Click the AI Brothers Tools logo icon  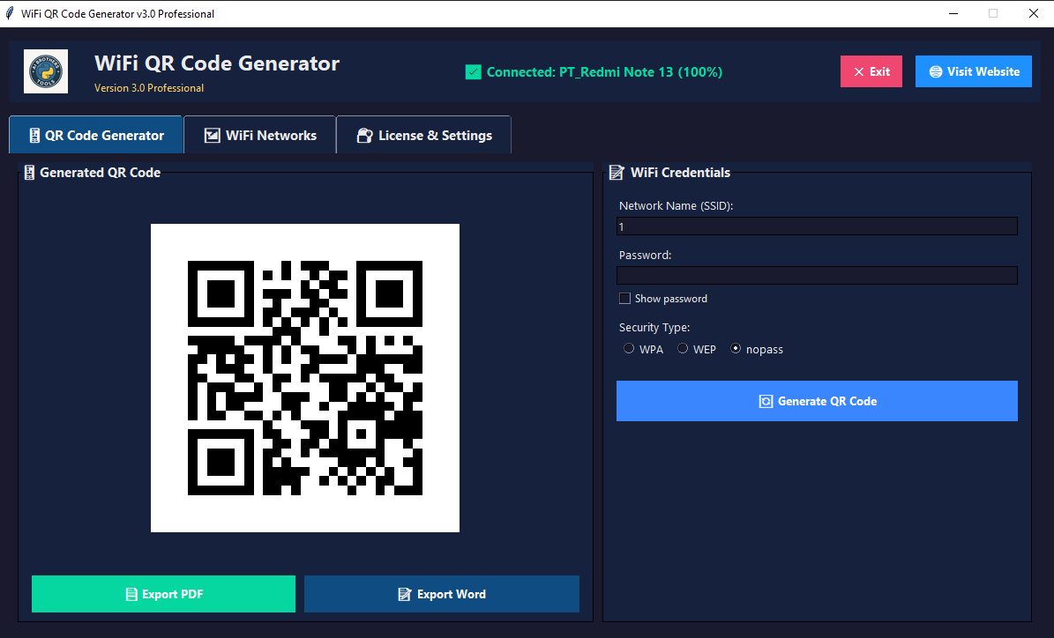point(46,71)
